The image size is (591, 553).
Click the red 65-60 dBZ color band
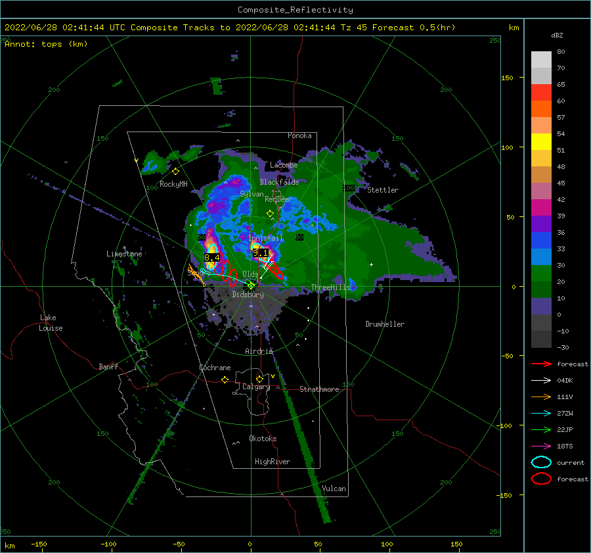tap(541, 93)
